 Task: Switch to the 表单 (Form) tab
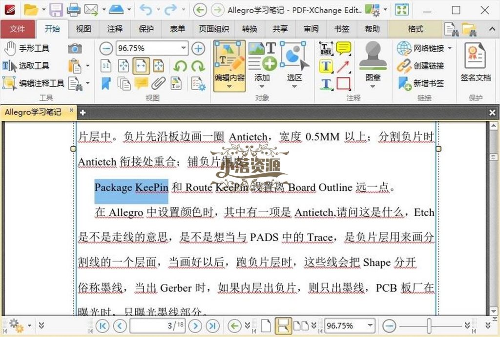pos(178,29)
